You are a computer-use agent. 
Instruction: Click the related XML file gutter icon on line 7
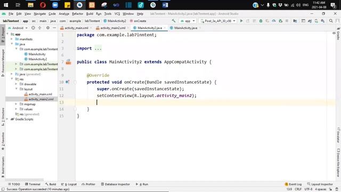pyautogui.click(x=69, y=62)
